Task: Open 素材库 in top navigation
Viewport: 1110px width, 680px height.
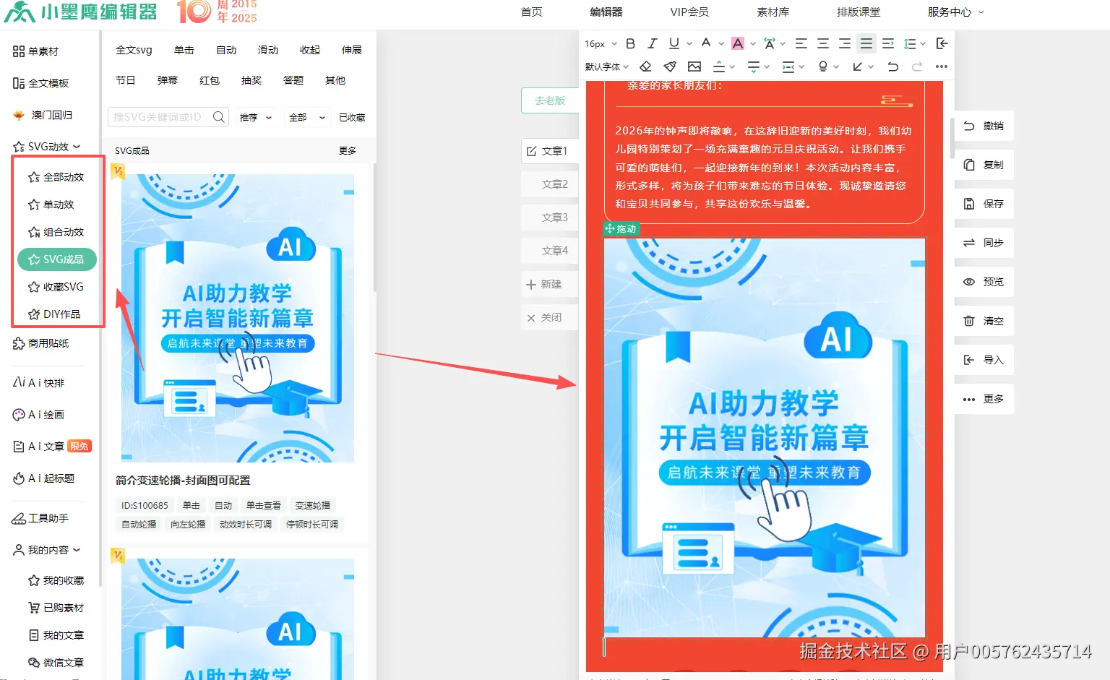Action: click(x=773, y=12)
